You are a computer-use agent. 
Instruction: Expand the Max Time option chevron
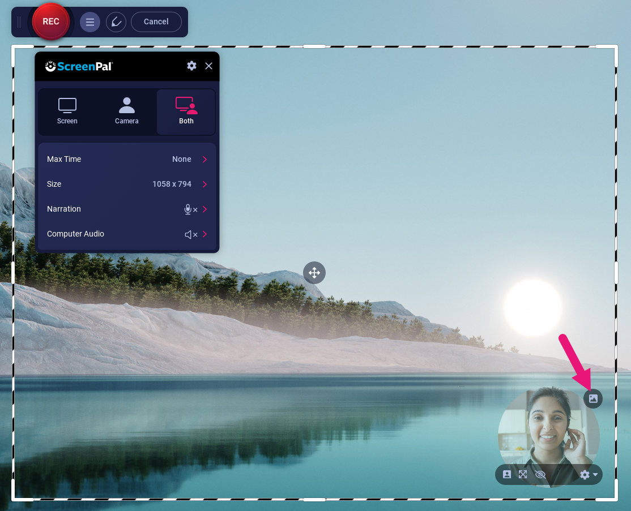[205, 159]
